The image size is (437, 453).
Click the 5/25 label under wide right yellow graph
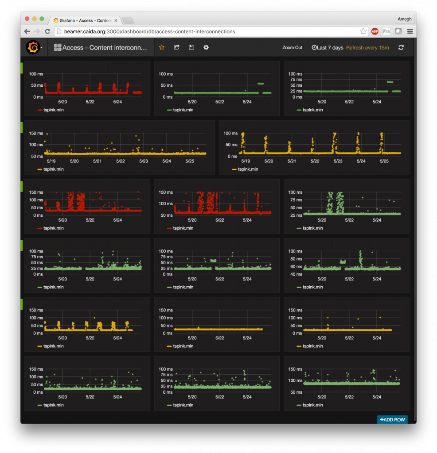[x=384, y=161]
